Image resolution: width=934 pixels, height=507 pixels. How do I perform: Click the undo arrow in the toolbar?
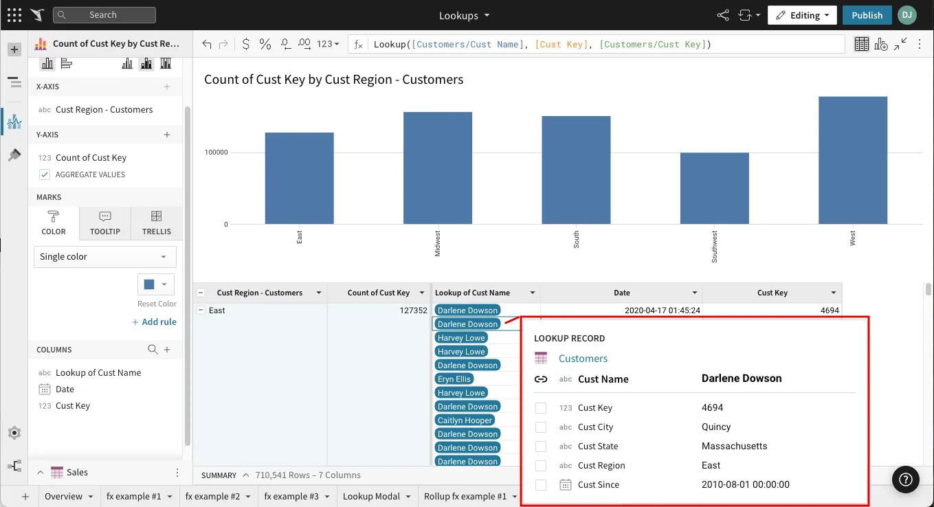tap(207, 44)
